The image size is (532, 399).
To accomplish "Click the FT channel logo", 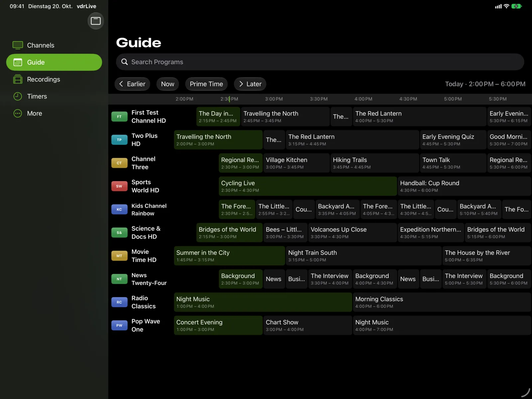I will tap(119, 117).
